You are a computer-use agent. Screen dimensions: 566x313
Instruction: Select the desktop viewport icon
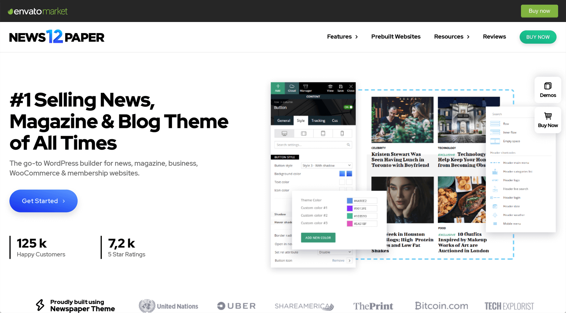285,134
